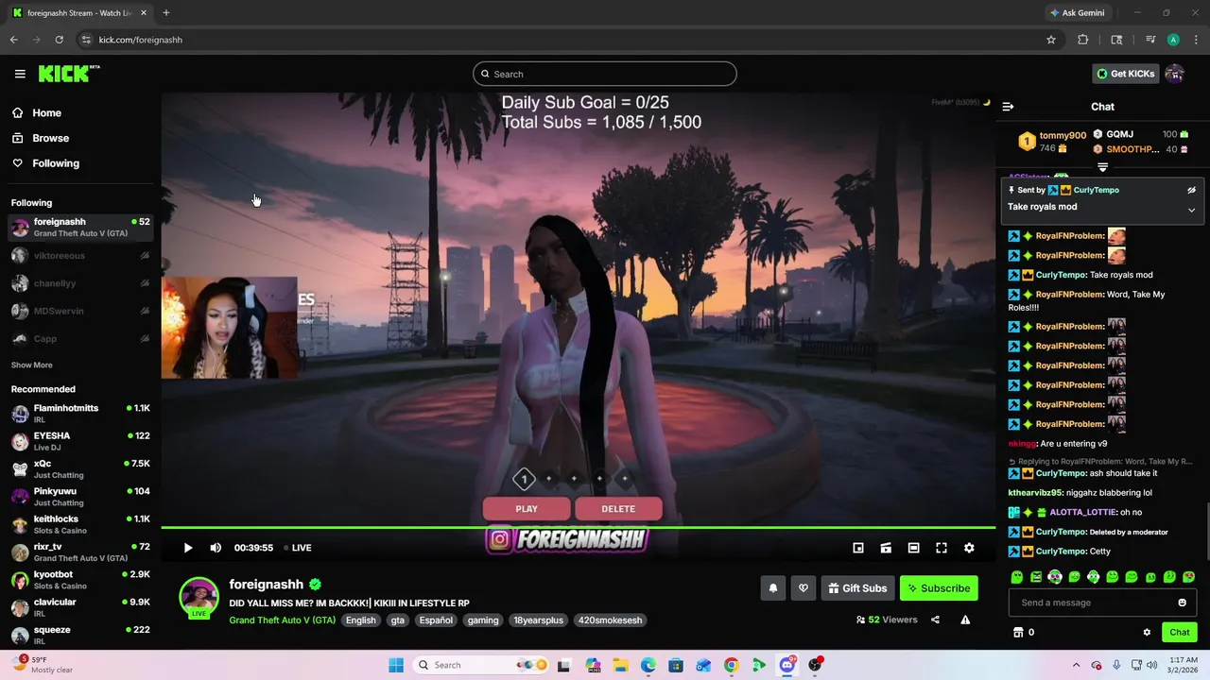Click Ask Gemini button
The width and height of the screenshot is (1210, 680).
click(1076, 13)
